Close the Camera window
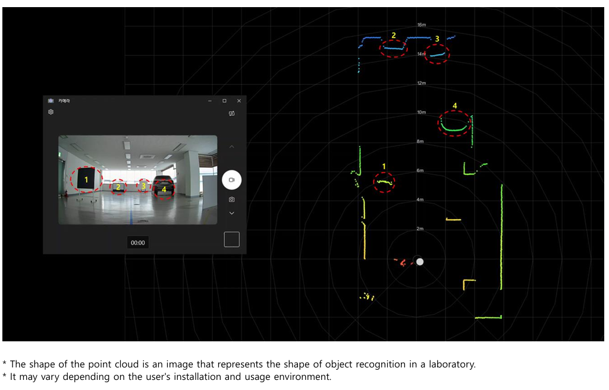Screen dimensions: 609x390 [239, 101]
